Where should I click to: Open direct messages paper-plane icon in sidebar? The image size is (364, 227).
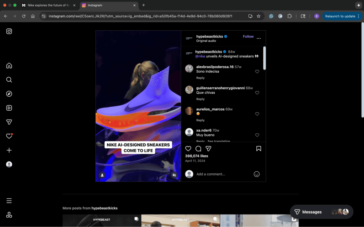pos(9,122)
